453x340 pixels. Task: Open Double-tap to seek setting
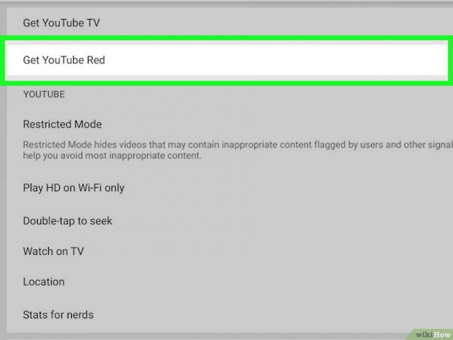[67, 221]
